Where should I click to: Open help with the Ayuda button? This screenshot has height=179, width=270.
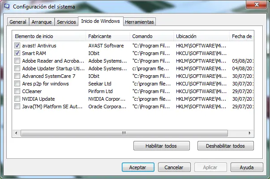click(247, 167)
